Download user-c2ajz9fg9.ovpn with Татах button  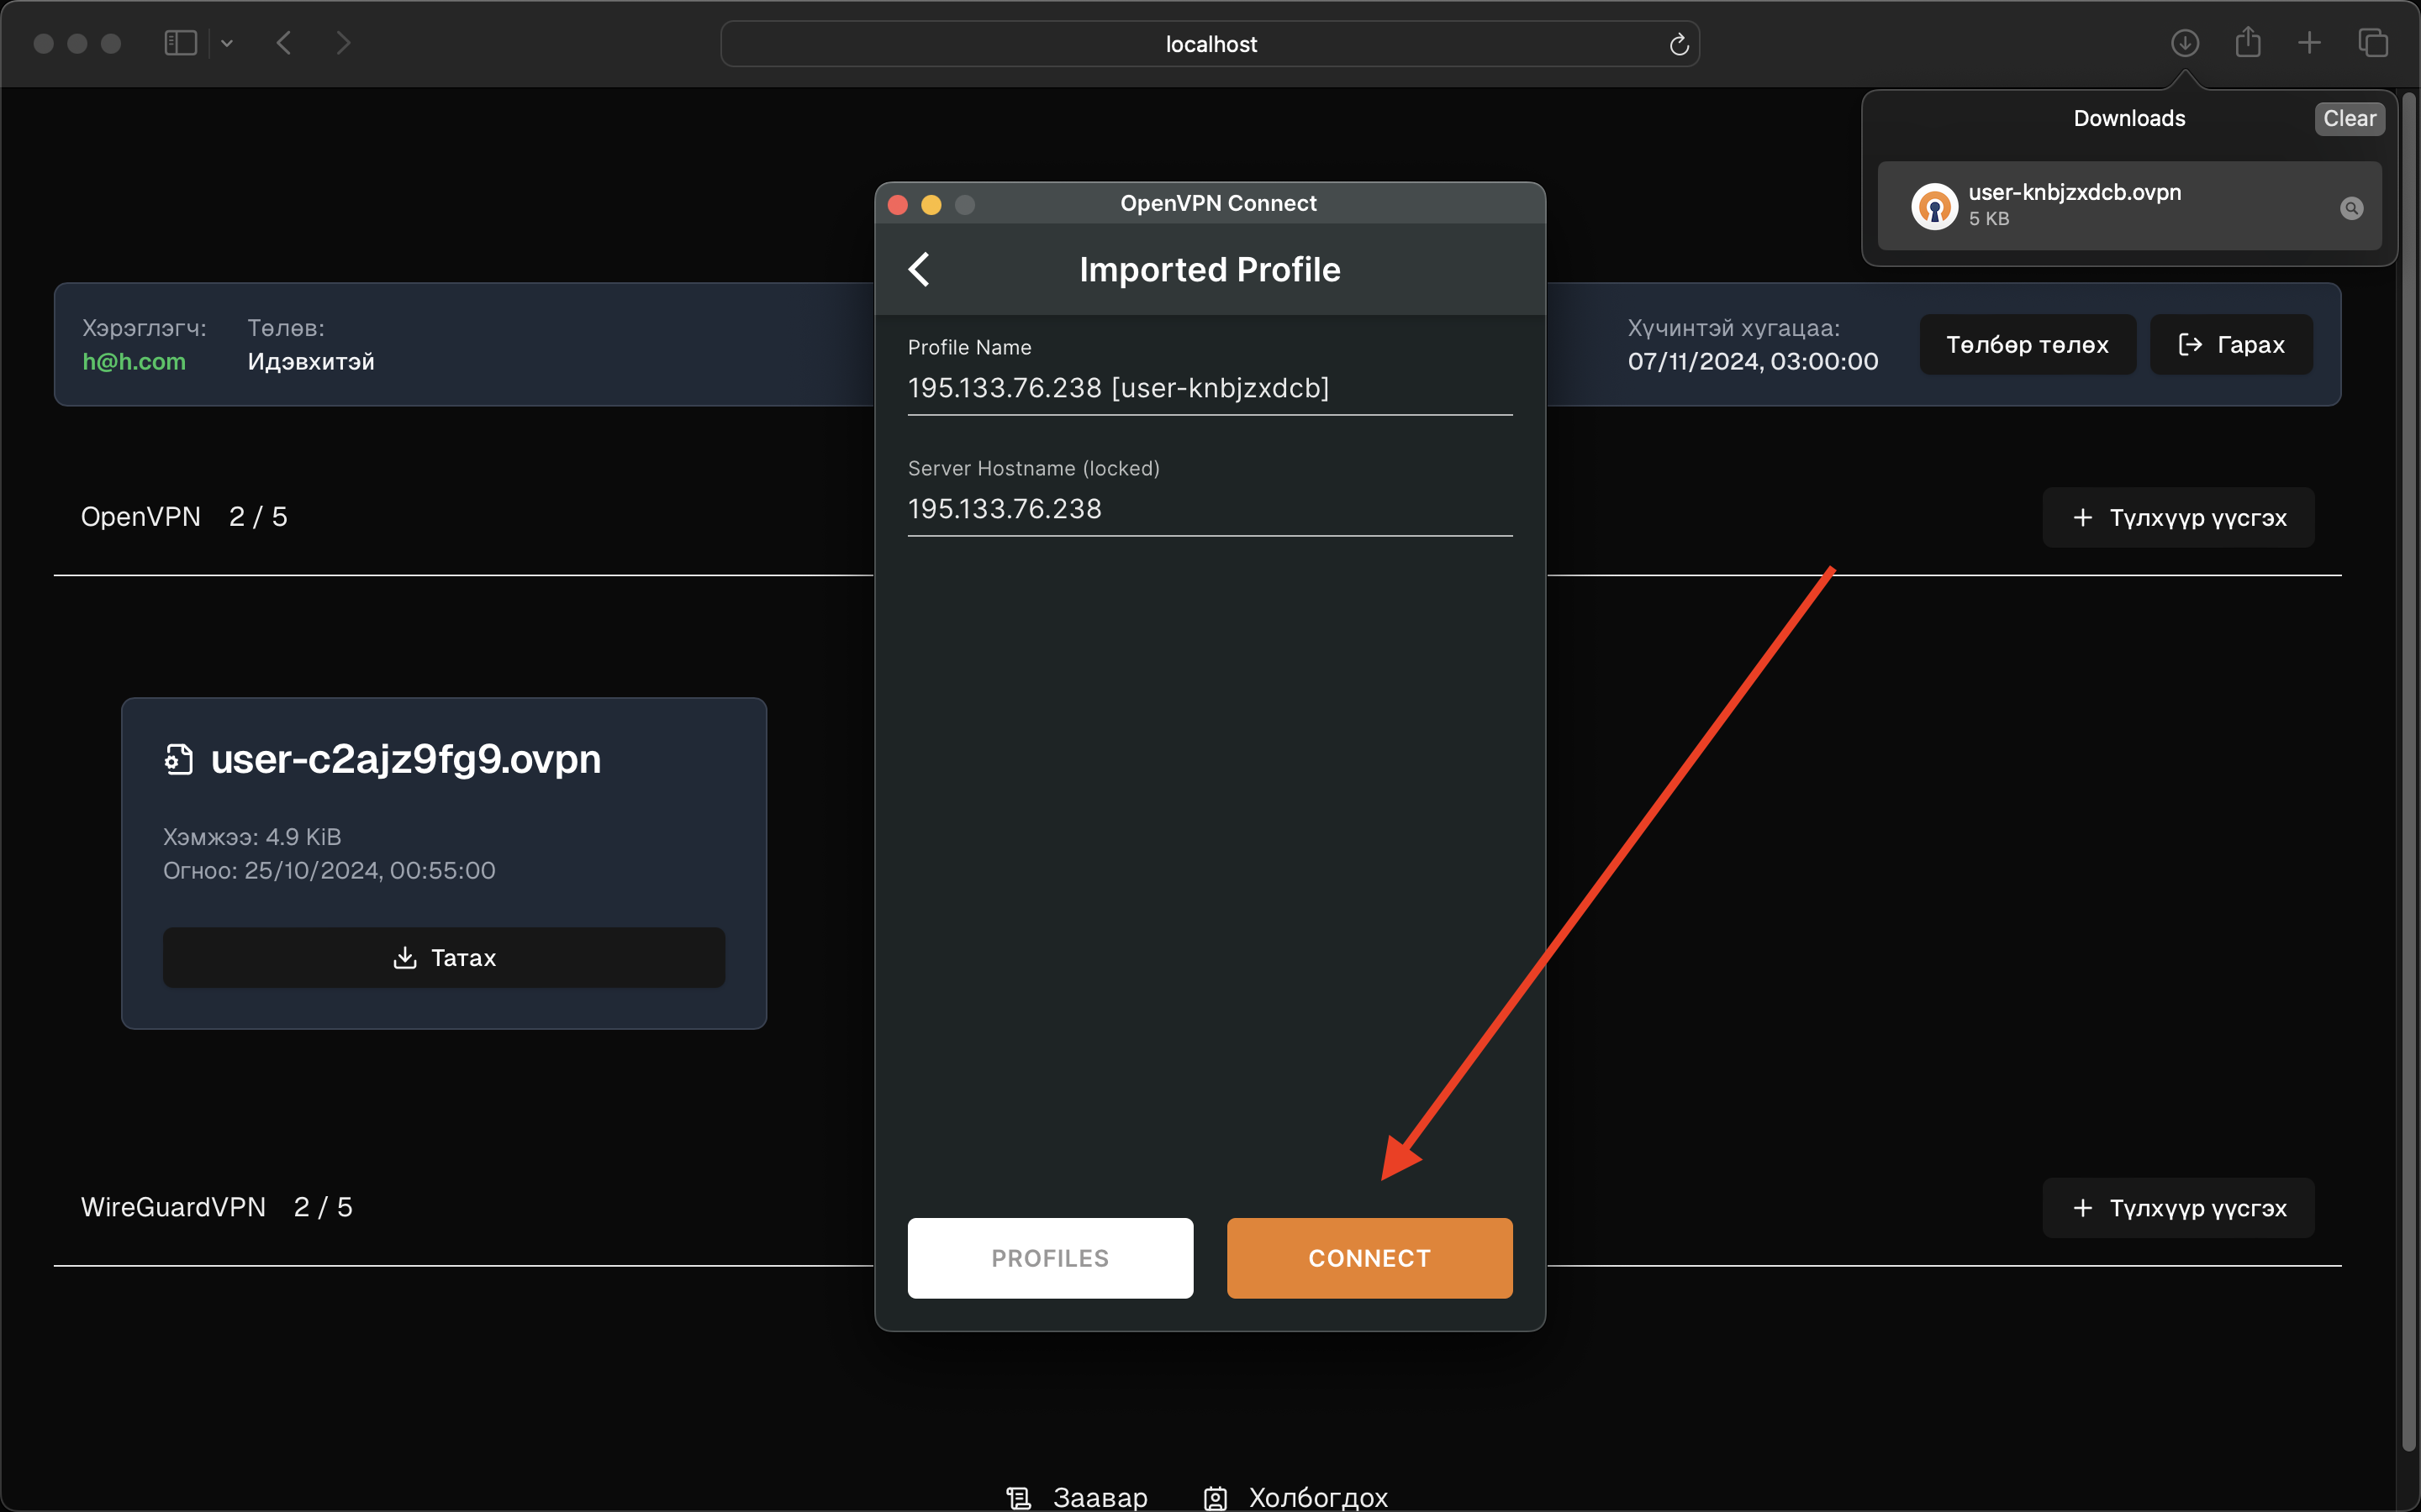pos(444,957)
